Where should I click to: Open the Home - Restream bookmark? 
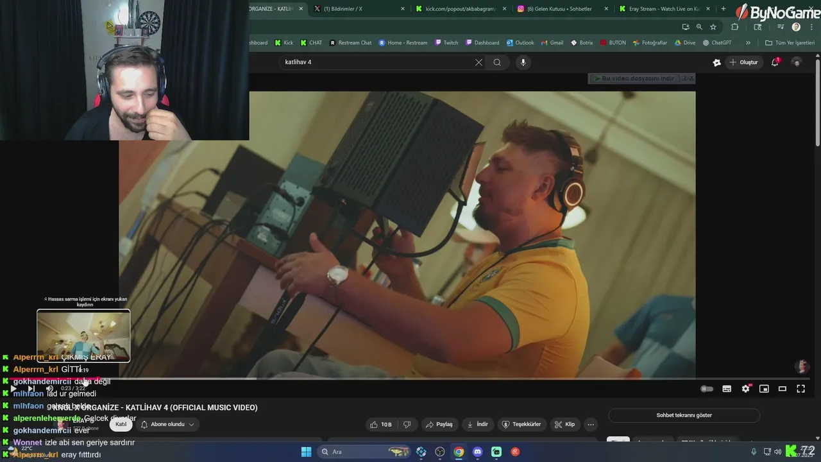[x=403, y=43]
